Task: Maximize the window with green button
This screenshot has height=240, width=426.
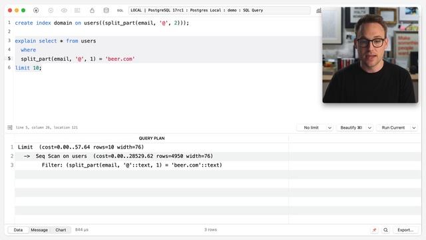Action: pyautogui.click(x=23, y=11)
